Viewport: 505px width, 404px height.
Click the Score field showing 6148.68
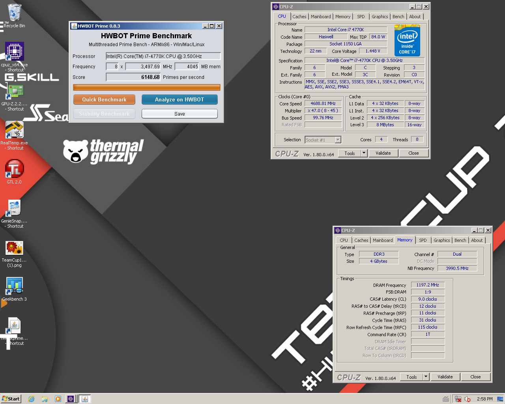(133, 77)
